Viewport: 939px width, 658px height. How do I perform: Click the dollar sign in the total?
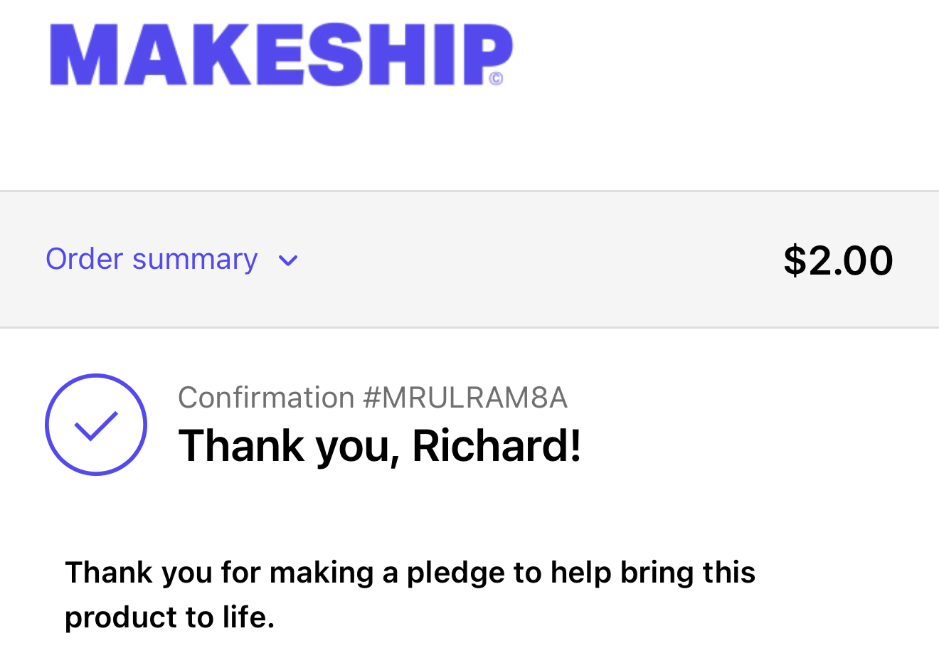coord(794,260)
